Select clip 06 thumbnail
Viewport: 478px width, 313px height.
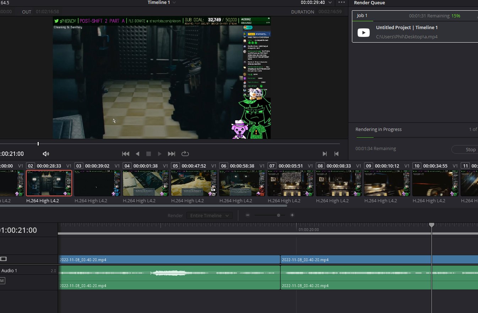point(242,183)
